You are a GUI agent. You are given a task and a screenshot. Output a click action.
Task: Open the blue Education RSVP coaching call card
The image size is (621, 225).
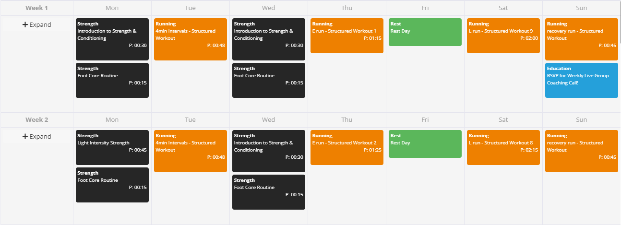coord(582,80)
